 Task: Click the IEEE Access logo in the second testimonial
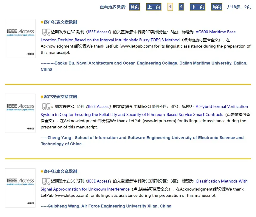tap(20, 113)
